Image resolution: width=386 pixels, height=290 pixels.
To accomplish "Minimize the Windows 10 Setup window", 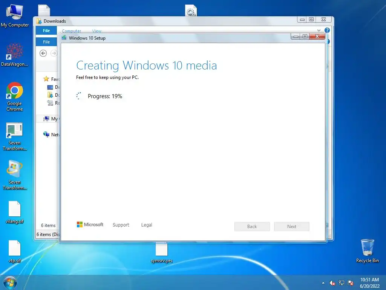I will 296,37.
